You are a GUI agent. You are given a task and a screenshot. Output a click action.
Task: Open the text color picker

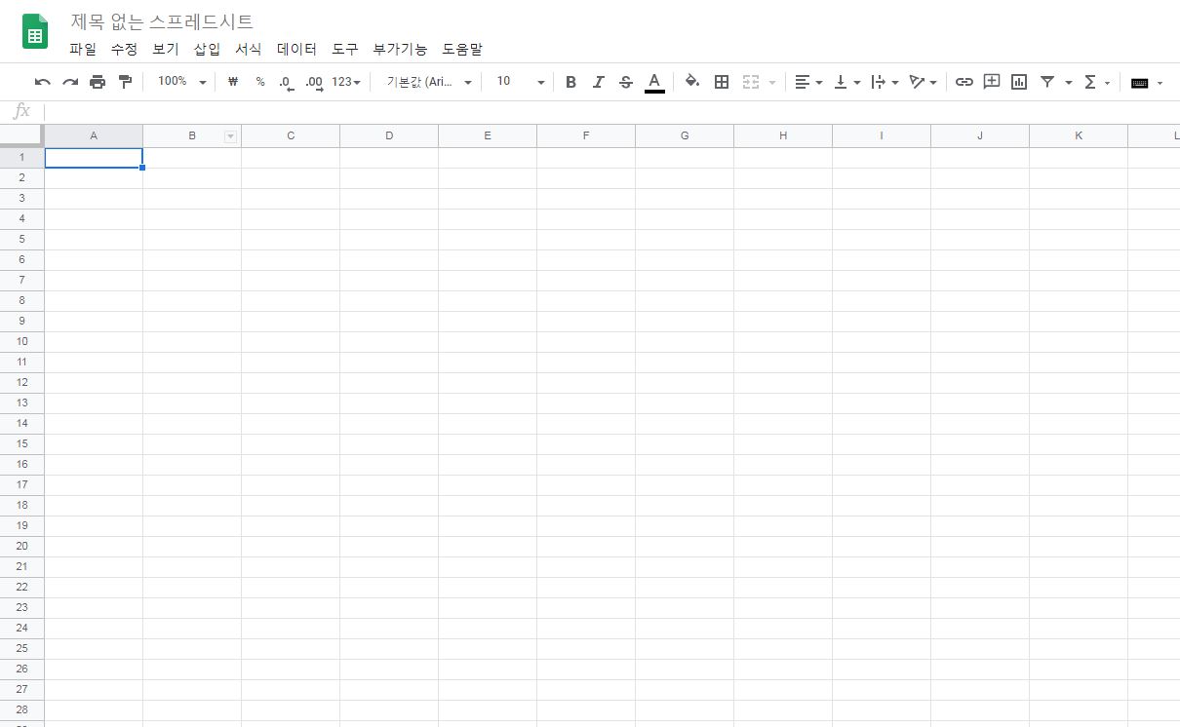(654, 82)
